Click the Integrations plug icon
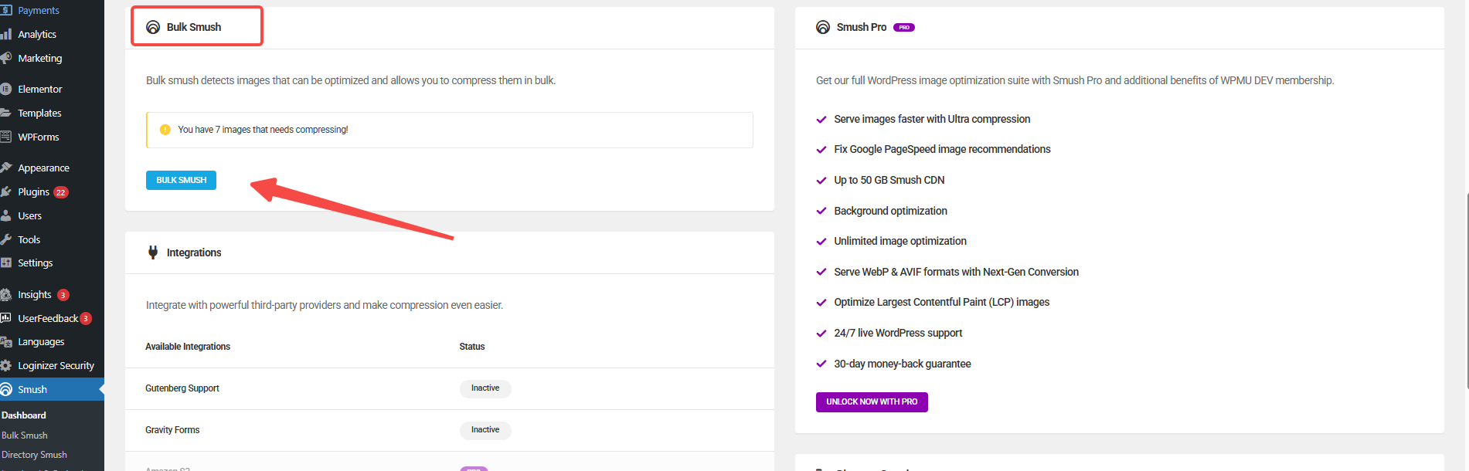The height and width of the screenshot is (471, 1469). click(153, 252)
